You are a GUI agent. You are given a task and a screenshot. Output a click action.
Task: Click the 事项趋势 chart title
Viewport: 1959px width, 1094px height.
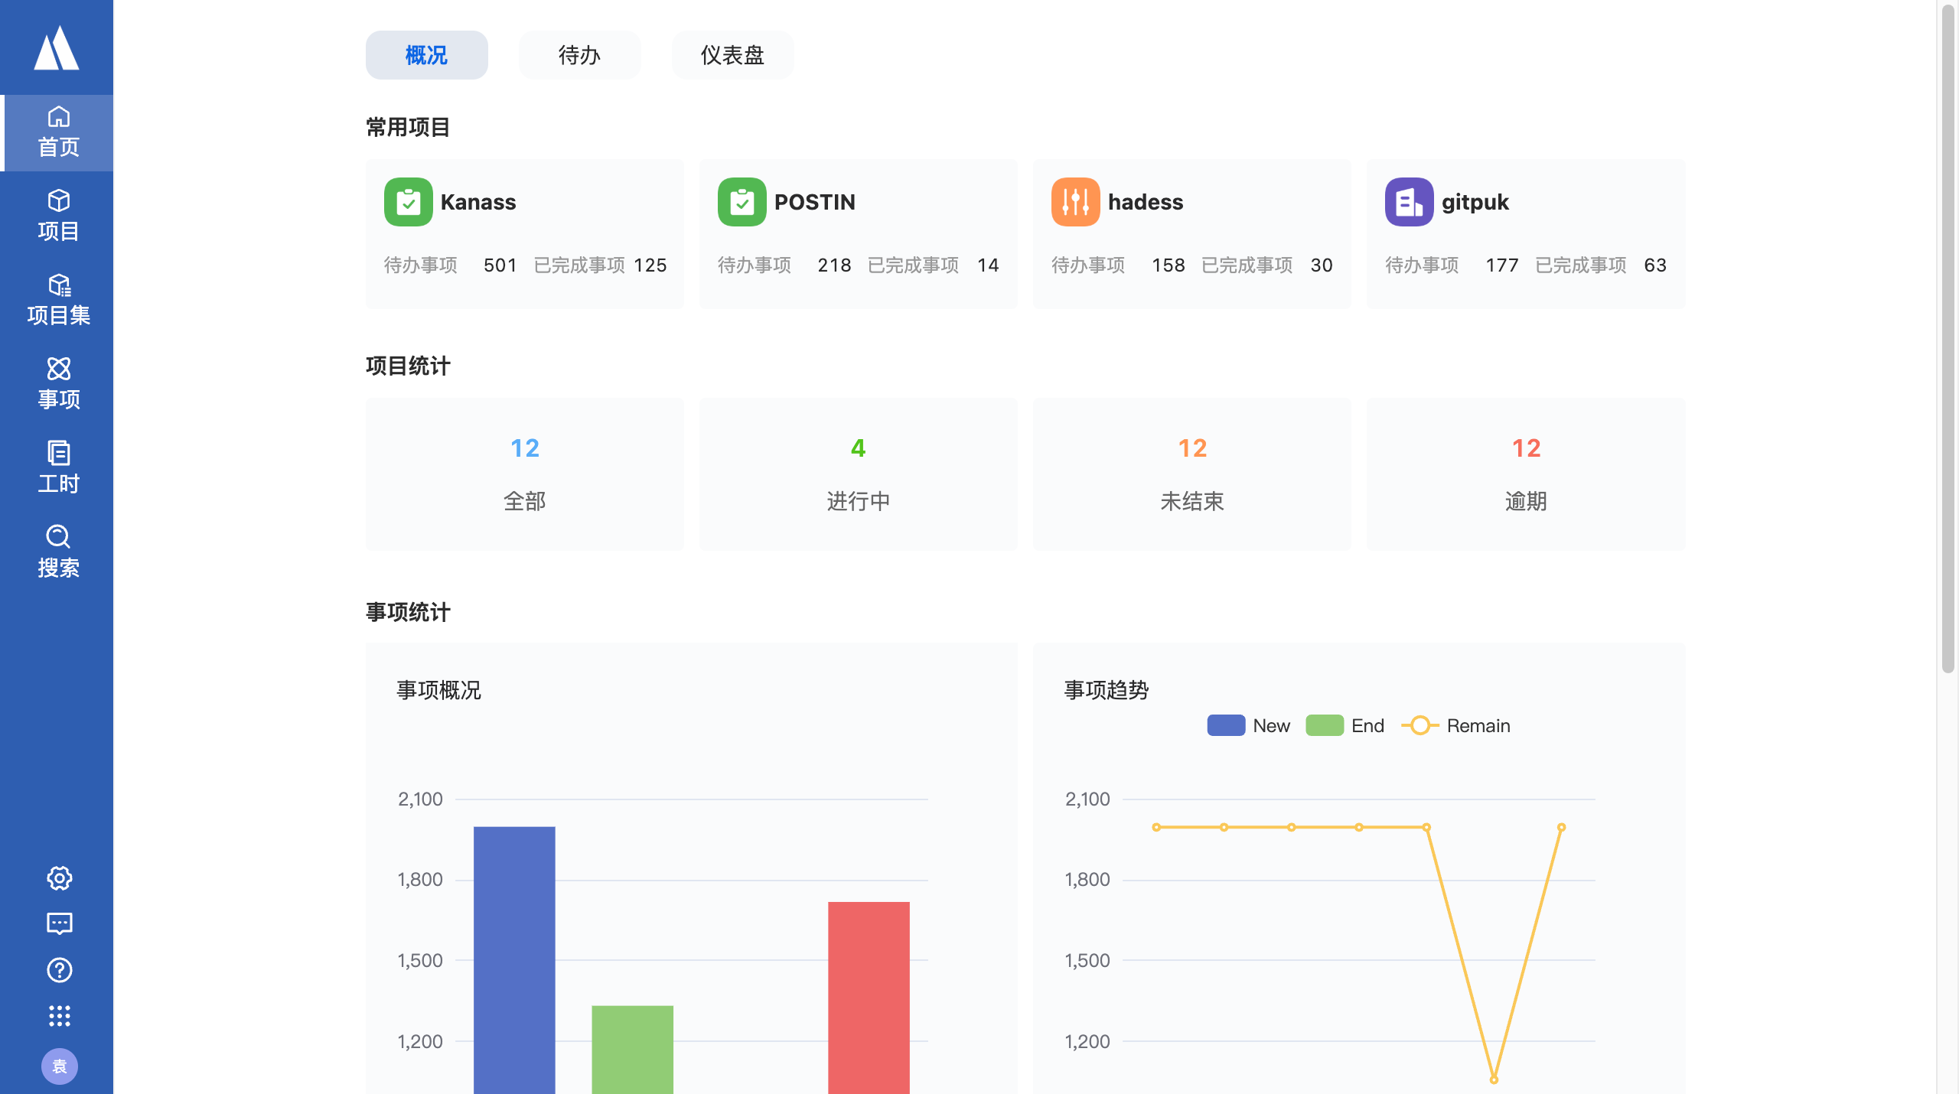tap(1107, 690)
